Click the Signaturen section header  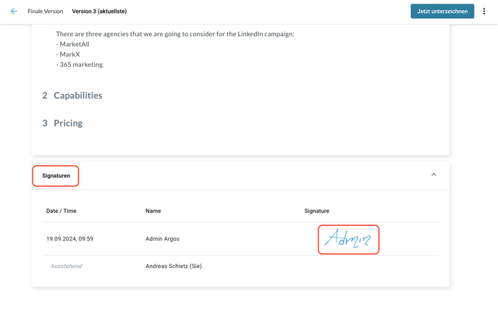click(x=56, y=176)
